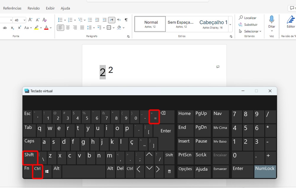The height and width of the screenshot is (188, 296).
Task: Apply the Cabeçalho 1 style
Action: point(213,23)
